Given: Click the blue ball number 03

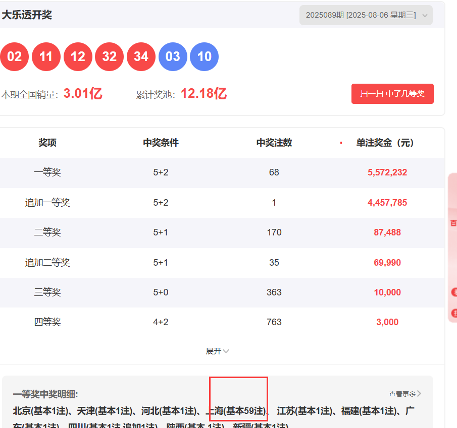Looking at the screenshot, I should (x=173, y=56).
